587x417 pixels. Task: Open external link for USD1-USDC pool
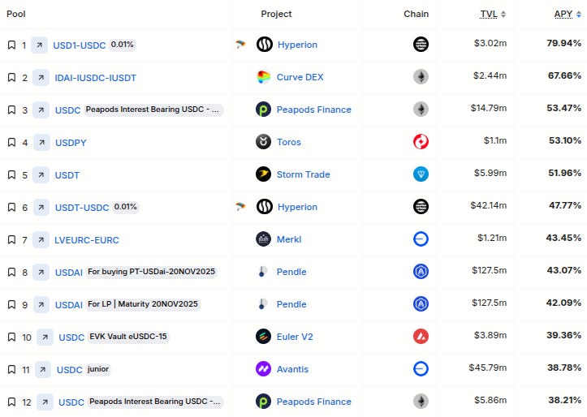(x=39, y=45)
